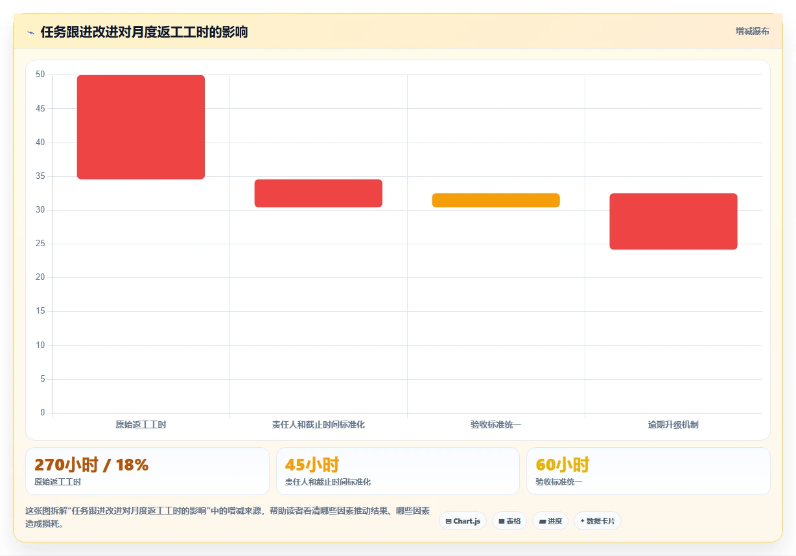Click the orange 验收标准统一 bar

point(496,200)
